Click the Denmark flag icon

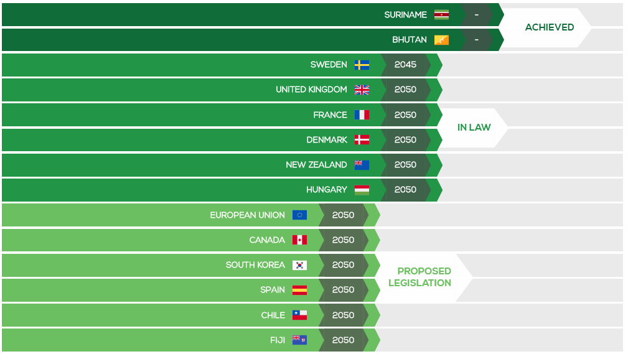click(x=362, y=140)
